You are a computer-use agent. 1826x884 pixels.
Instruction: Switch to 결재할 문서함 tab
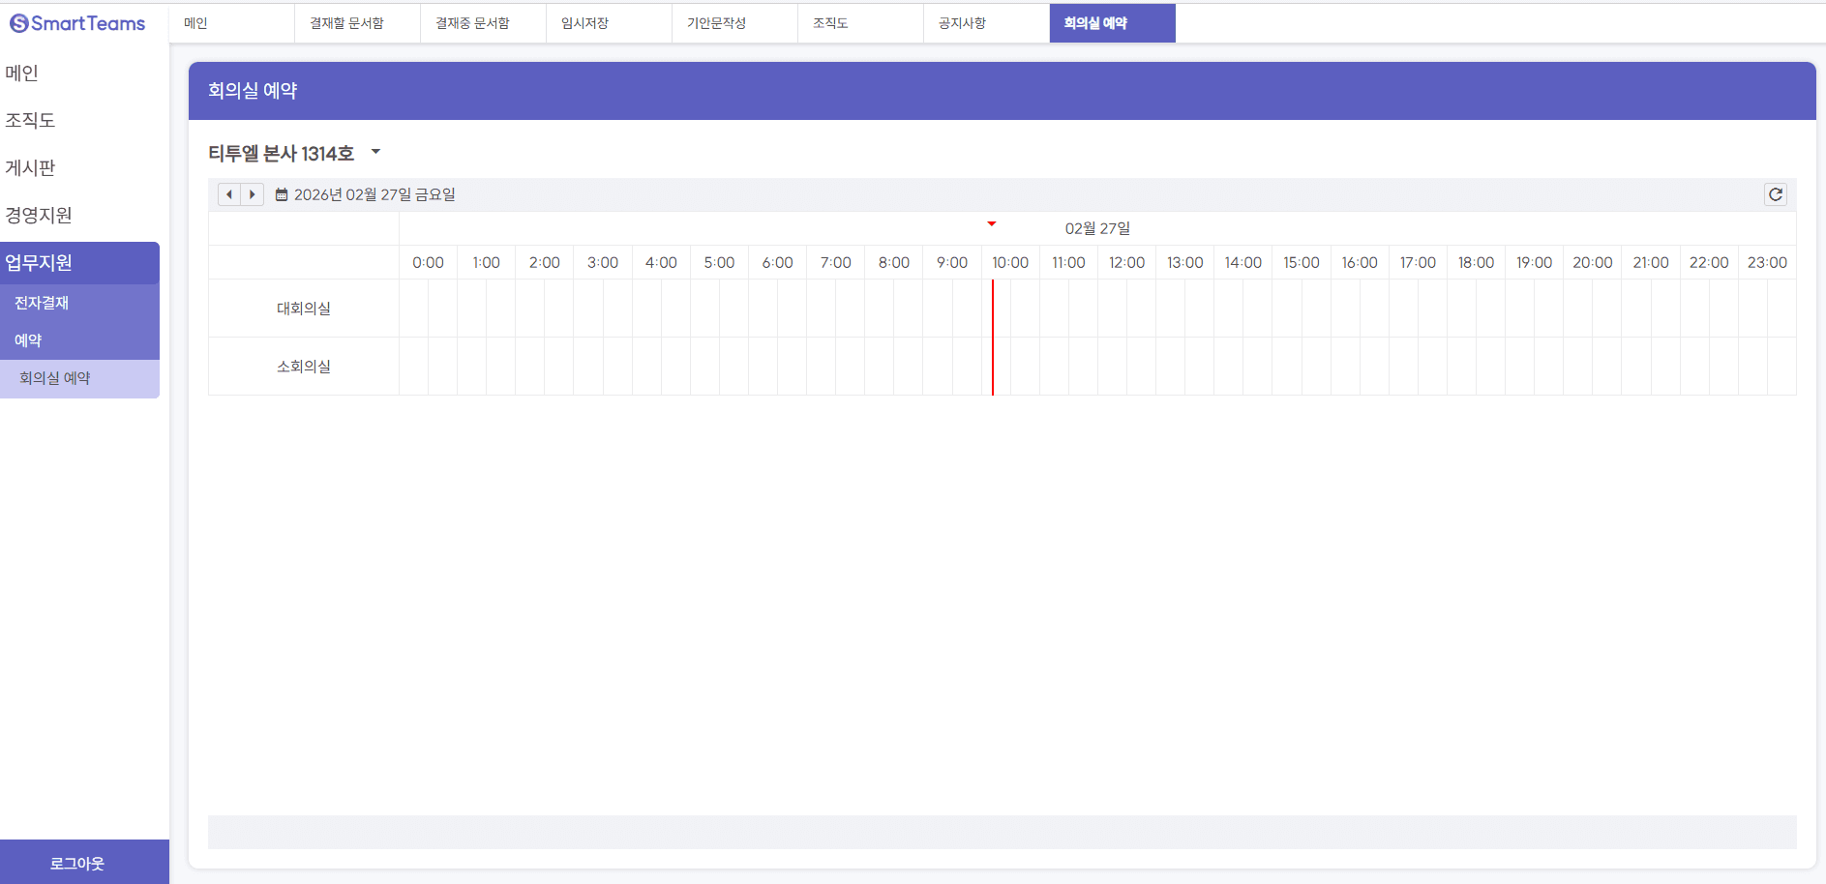346,23
